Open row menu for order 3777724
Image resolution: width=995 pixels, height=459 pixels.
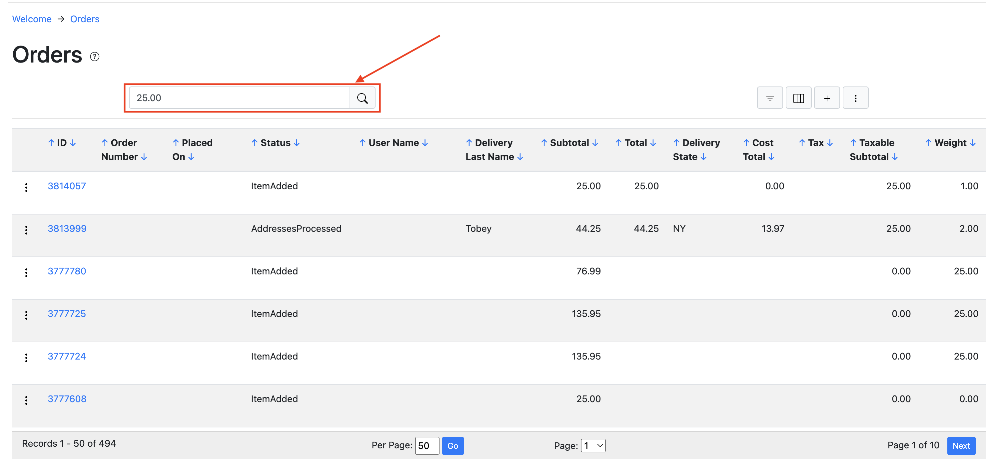tap(26, 358)
